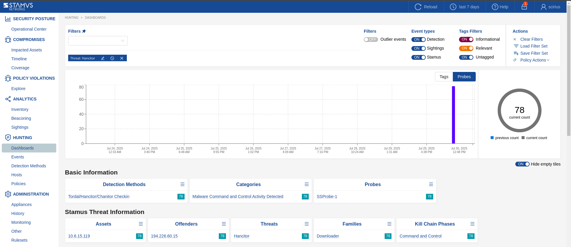Click the Reload icon in header
This screenshot has width=571, height=247.
pyautogui.click(x=418, y=7)
